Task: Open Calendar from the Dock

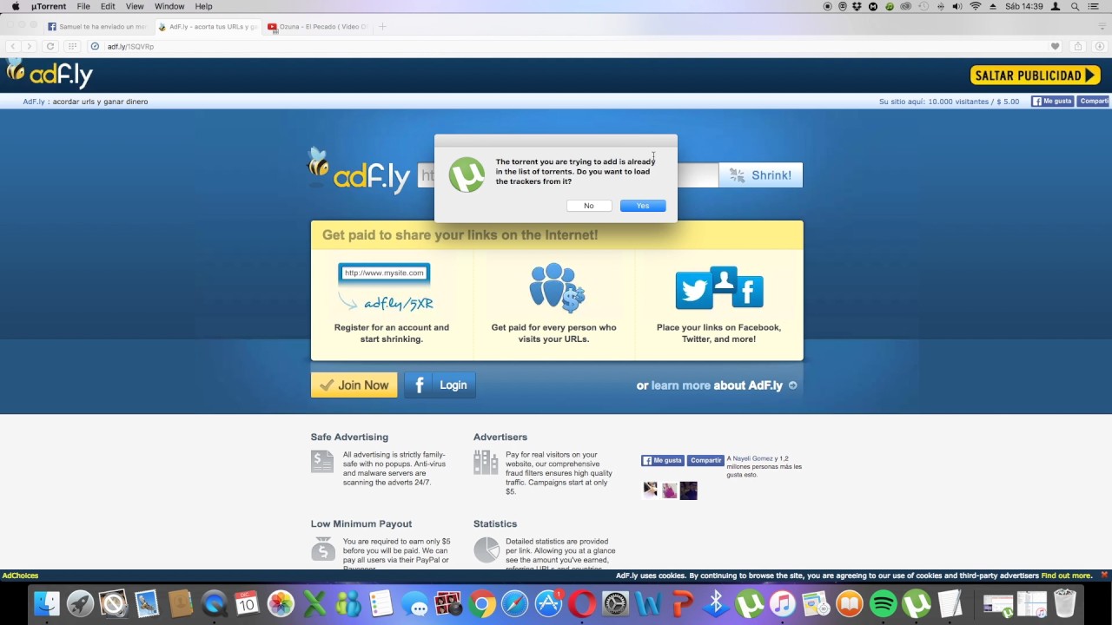Action: click(248, 603)
